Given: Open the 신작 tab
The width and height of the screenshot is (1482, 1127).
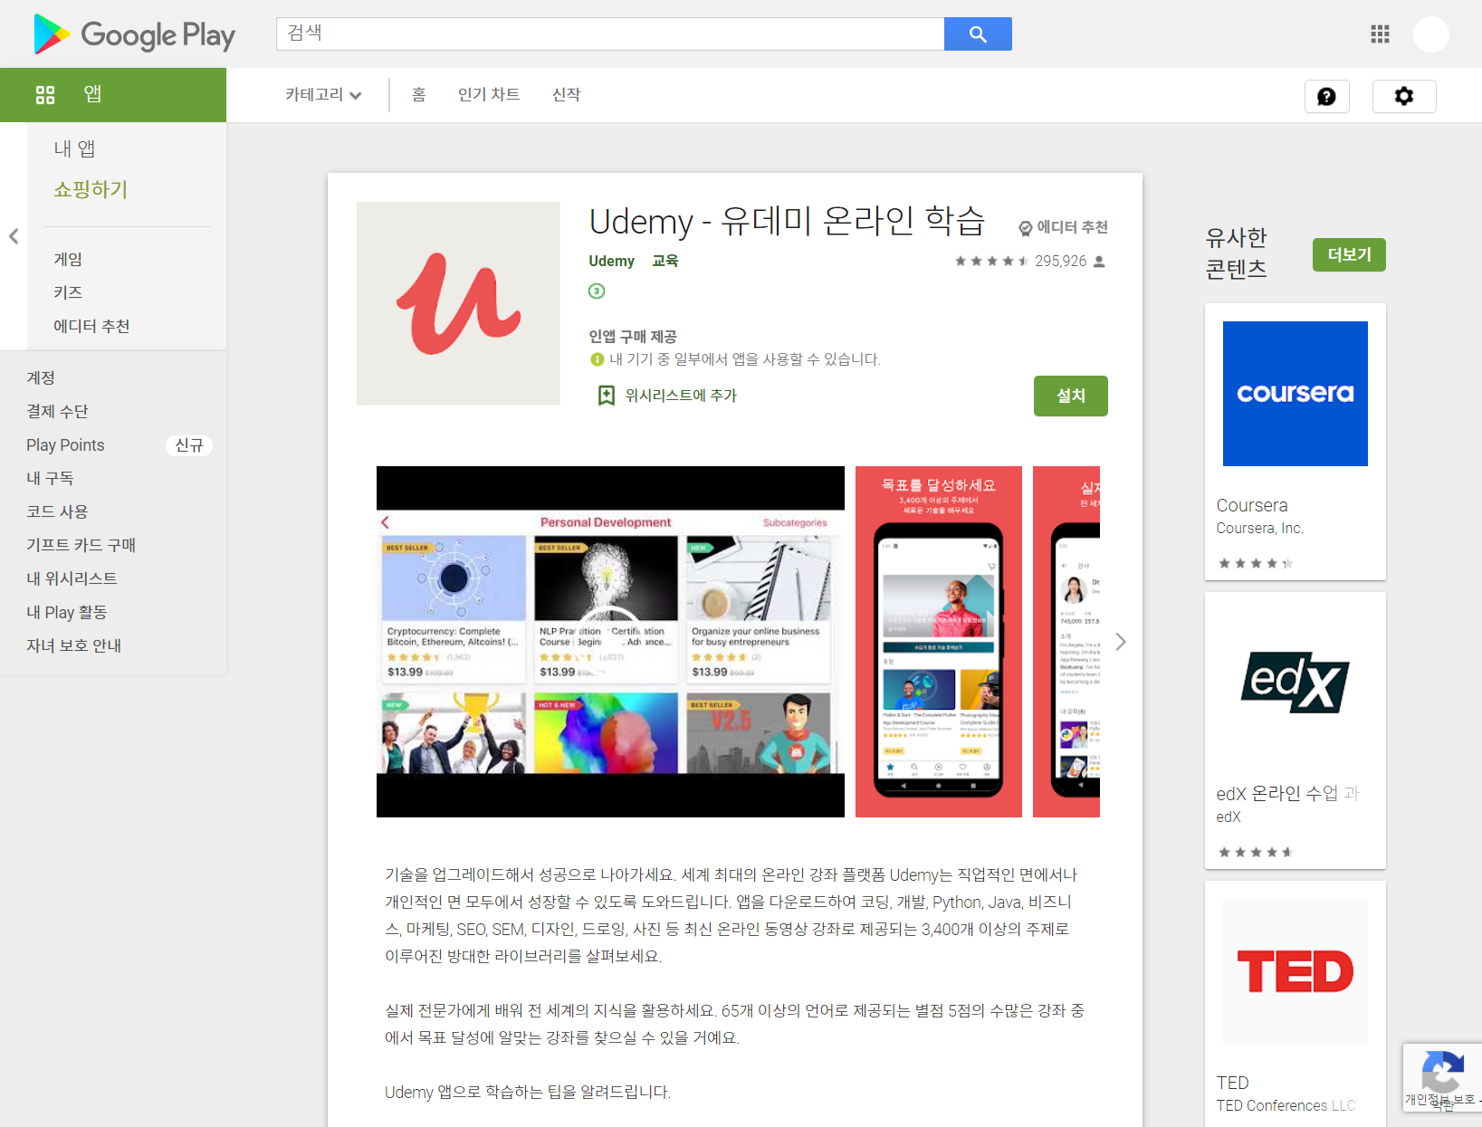Looking at the screenshot, I should pyautogui.click(x=567, y=95).
